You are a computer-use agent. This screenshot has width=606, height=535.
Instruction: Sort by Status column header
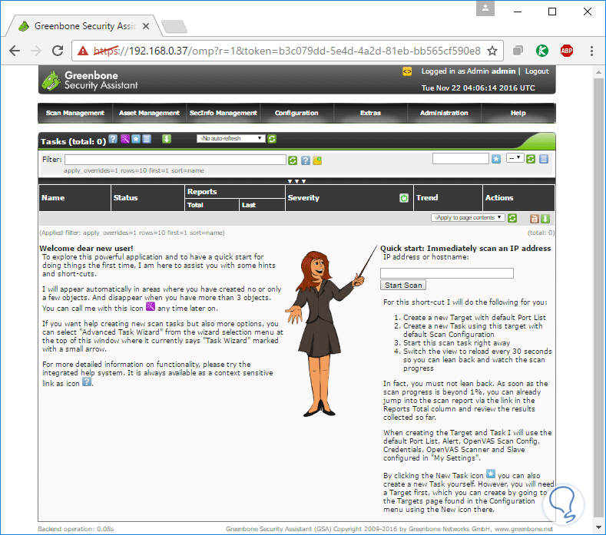point(126,198)
